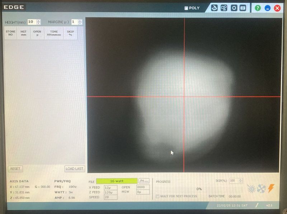Increase the MARGIN value with the up arrow
287x214 pixels.
(x=80, y=21)
